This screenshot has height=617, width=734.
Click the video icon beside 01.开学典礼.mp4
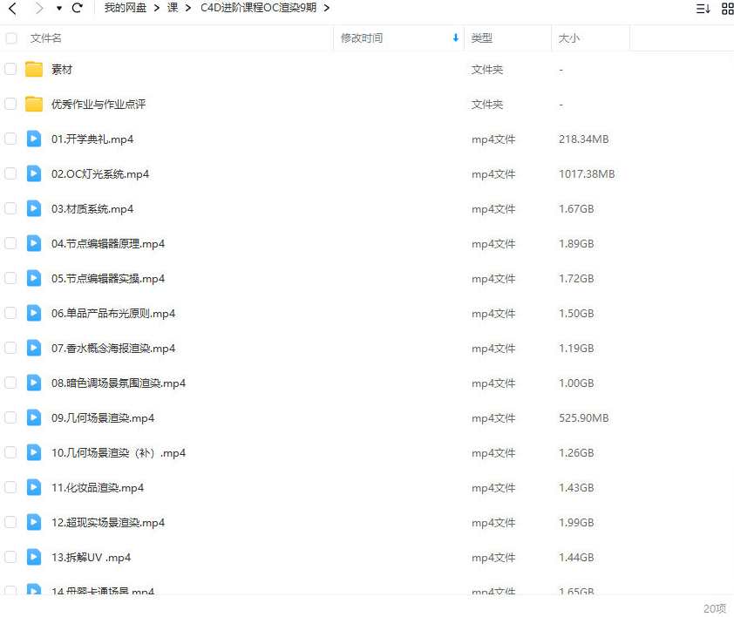click(33, 139)
